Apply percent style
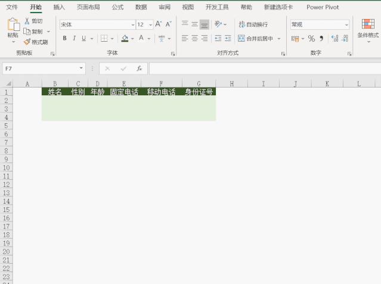Image resolution: width=381 pixels, height=284 pixels. (x=311, y=38)
